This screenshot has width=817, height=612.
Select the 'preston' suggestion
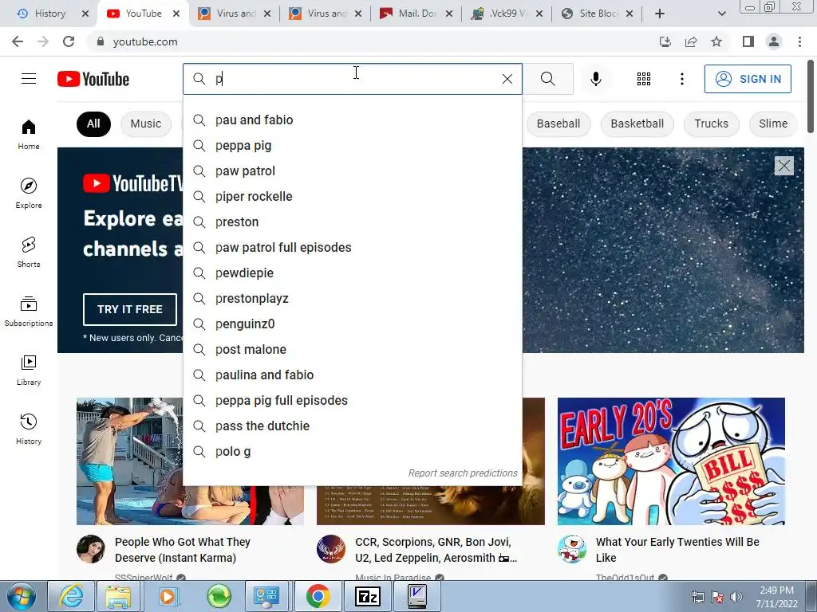point(352,222)
